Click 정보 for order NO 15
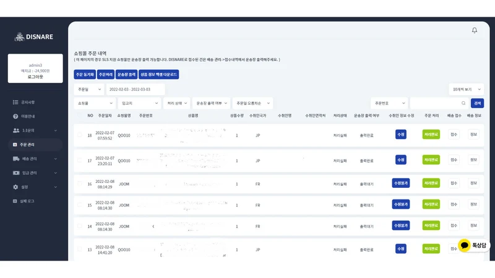495x278 pixels. (x=473, y=204)
